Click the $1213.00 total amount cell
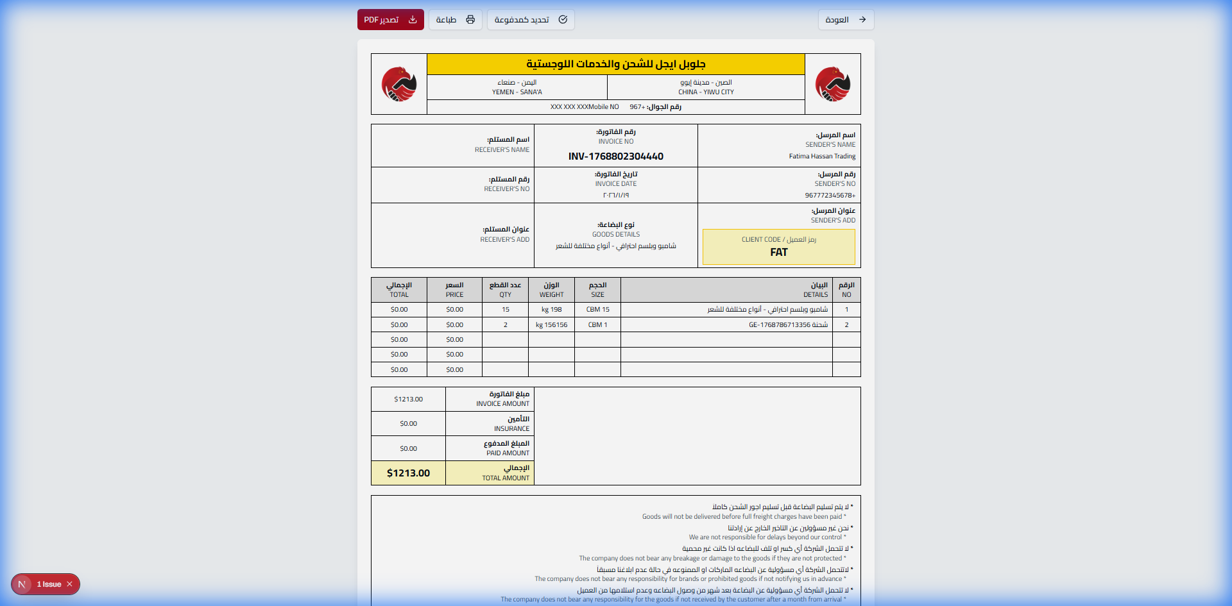Viewport: 1232px width, 606px height. (408, 473)
